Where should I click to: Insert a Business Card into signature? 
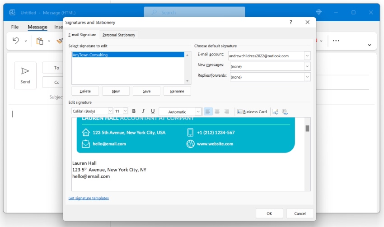252,111
